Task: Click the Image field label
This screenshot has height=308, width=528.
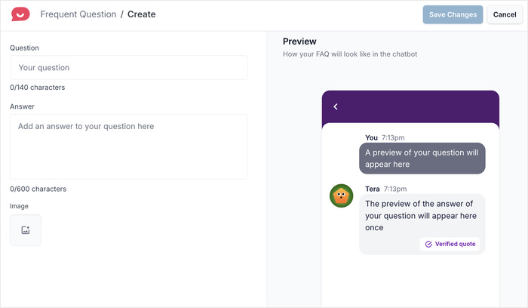Action: [20, 205]
